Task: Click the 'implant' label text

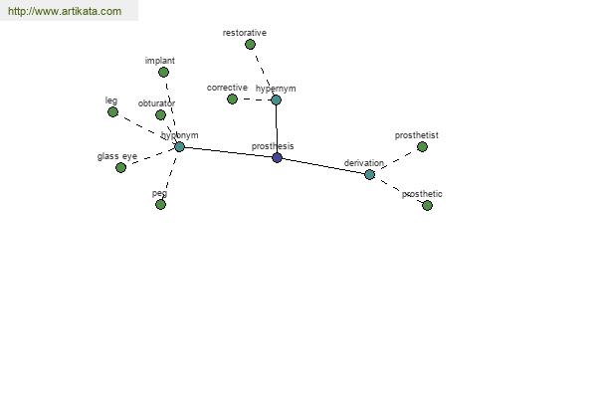Action: [160, 61]
